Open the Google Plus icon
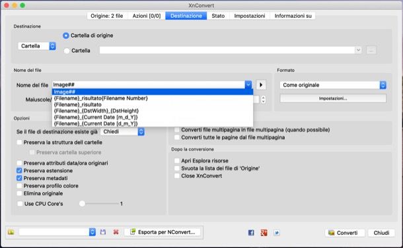Image resolution: width=403 pixels, height=248 pixels. coord(264,233)
